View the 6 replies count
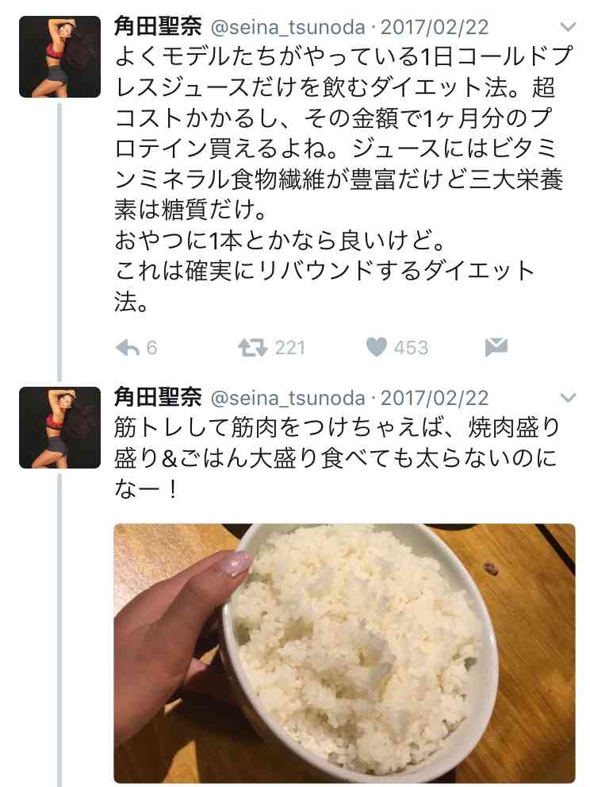The width and height of the screenshot is (590, 787). click(x=151, y=347)
